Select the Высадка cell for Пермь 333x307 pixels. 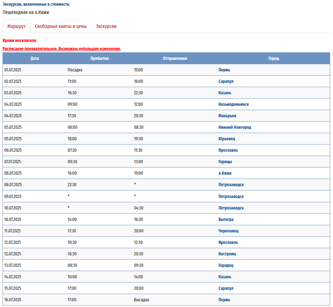(x=142, y=300)
